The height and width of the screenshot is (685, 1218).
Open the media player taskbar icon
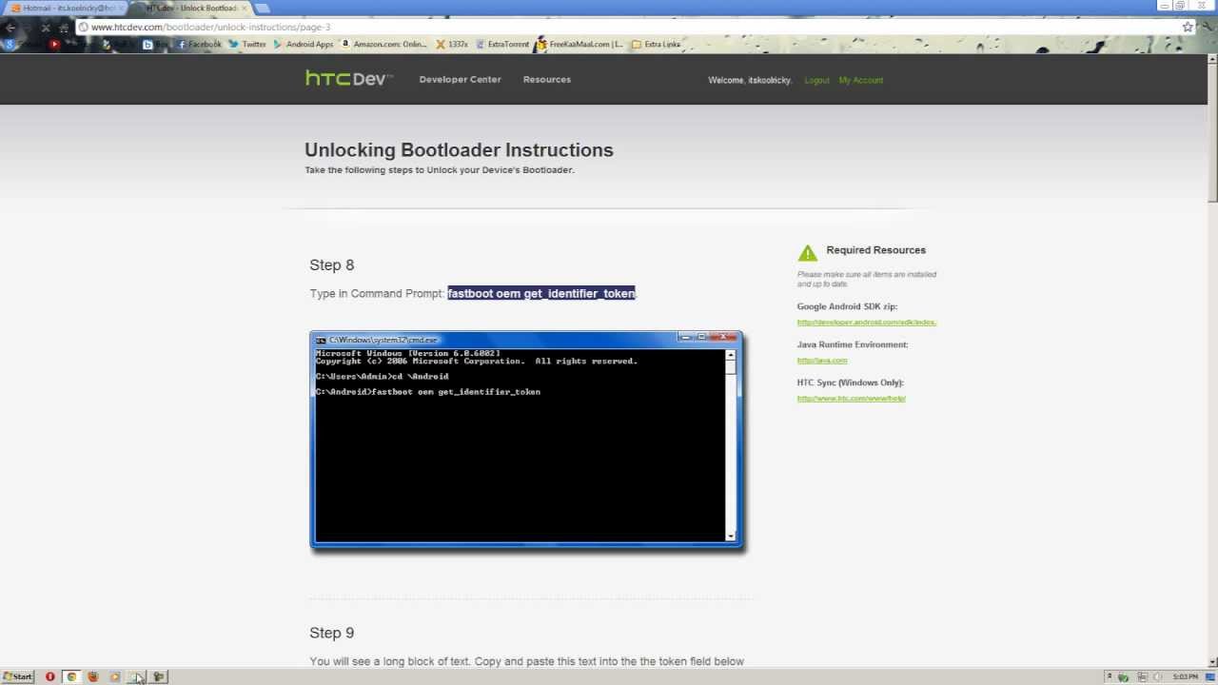coord(115,676)
